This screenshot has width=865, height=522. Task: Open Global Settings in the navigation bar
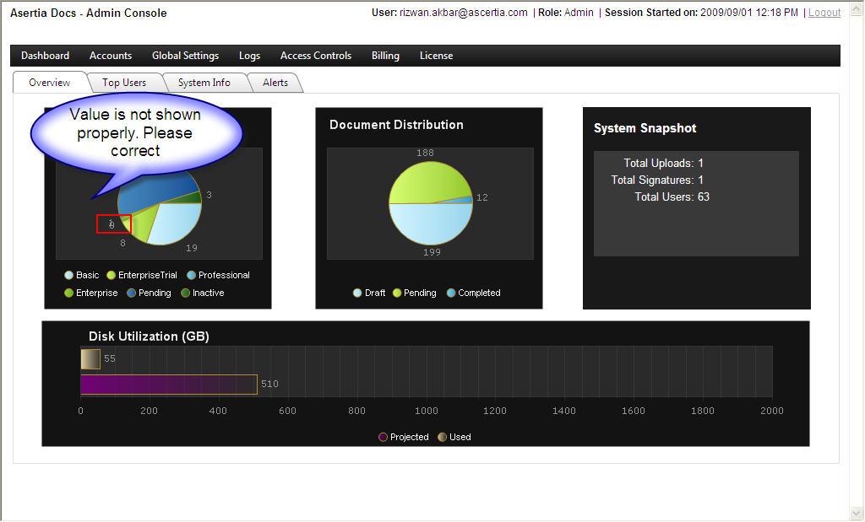pos(185,56)
